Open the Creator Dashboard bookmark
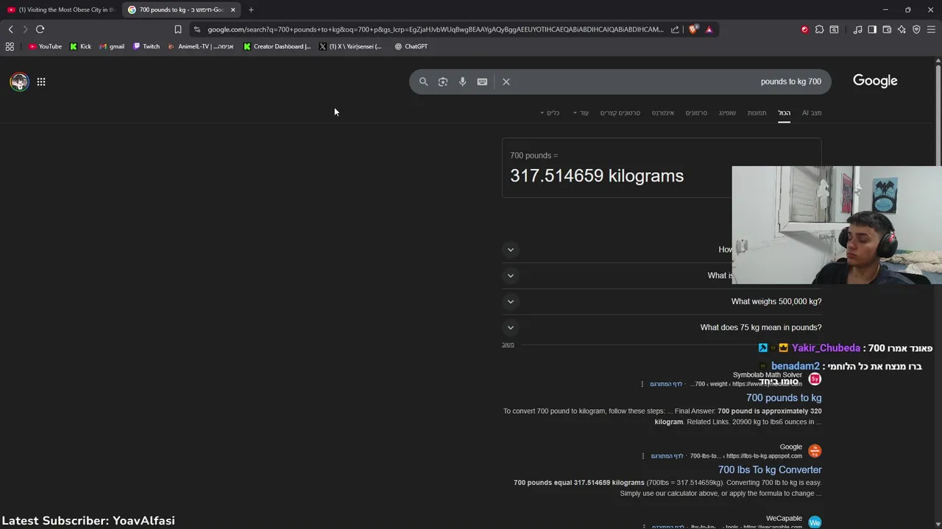The width and height of the screenshot is (942, 529). click(277, 46)
